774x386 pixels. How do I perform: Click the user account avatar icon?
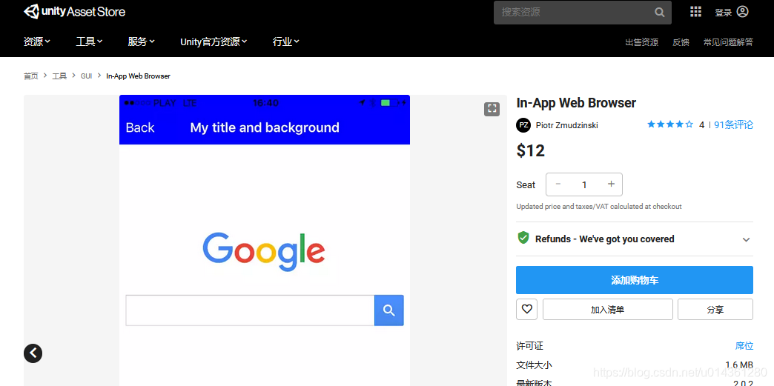(742, 12)
